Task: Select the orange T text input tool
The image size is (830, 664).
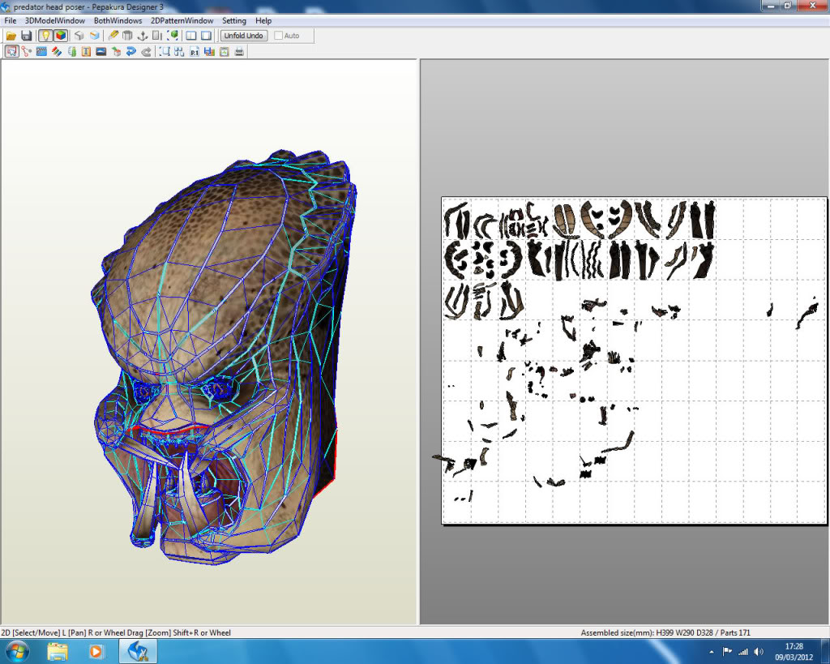Action: pyautogui.click(x=86, y=51)
